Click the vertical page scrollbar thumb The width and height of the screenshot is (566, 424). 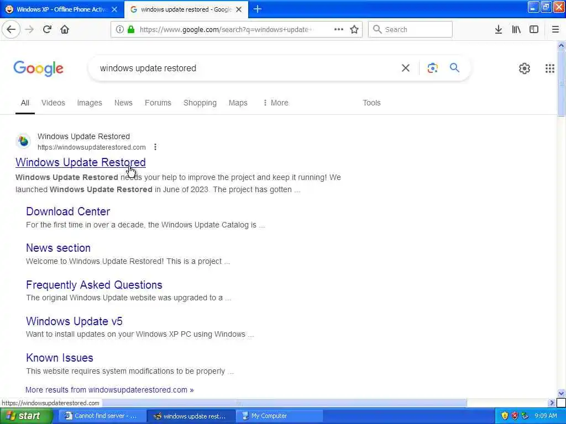tap(562, 84)
